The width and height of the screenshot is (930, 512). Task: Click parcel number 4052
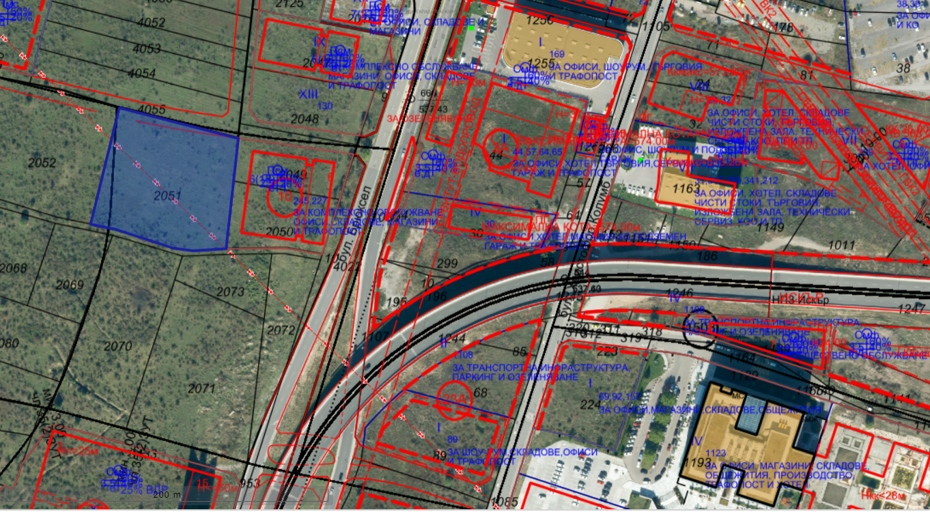click(x=150, y=23)
